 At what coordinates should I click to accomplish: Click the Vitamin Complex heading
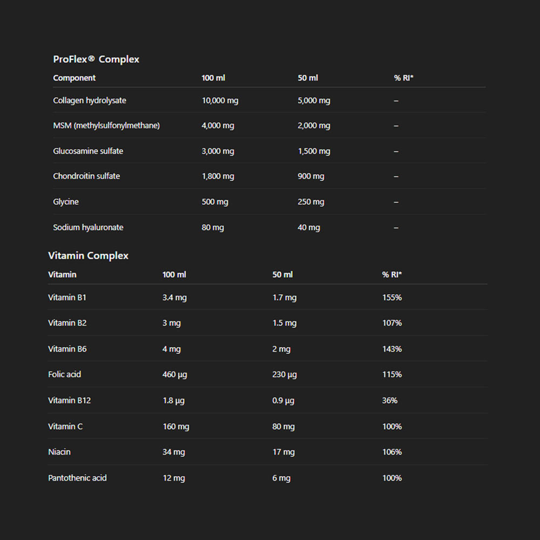point(88,255)
